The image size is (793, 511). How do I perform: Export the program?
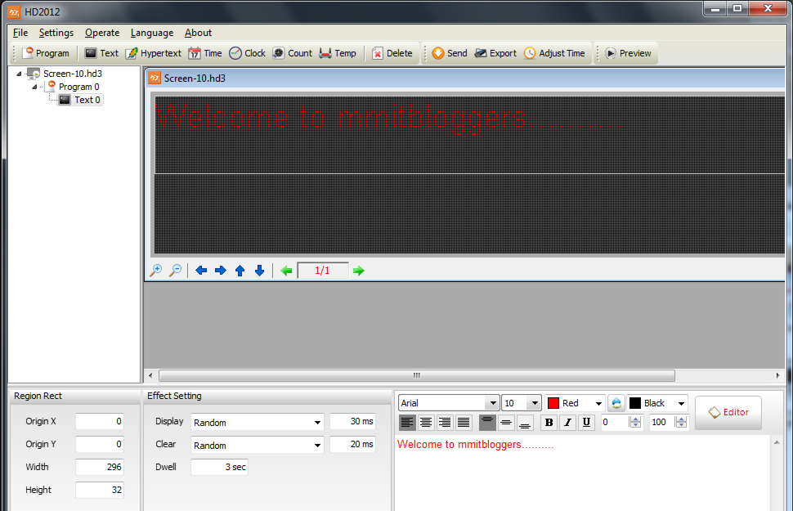tap(495, 53)
